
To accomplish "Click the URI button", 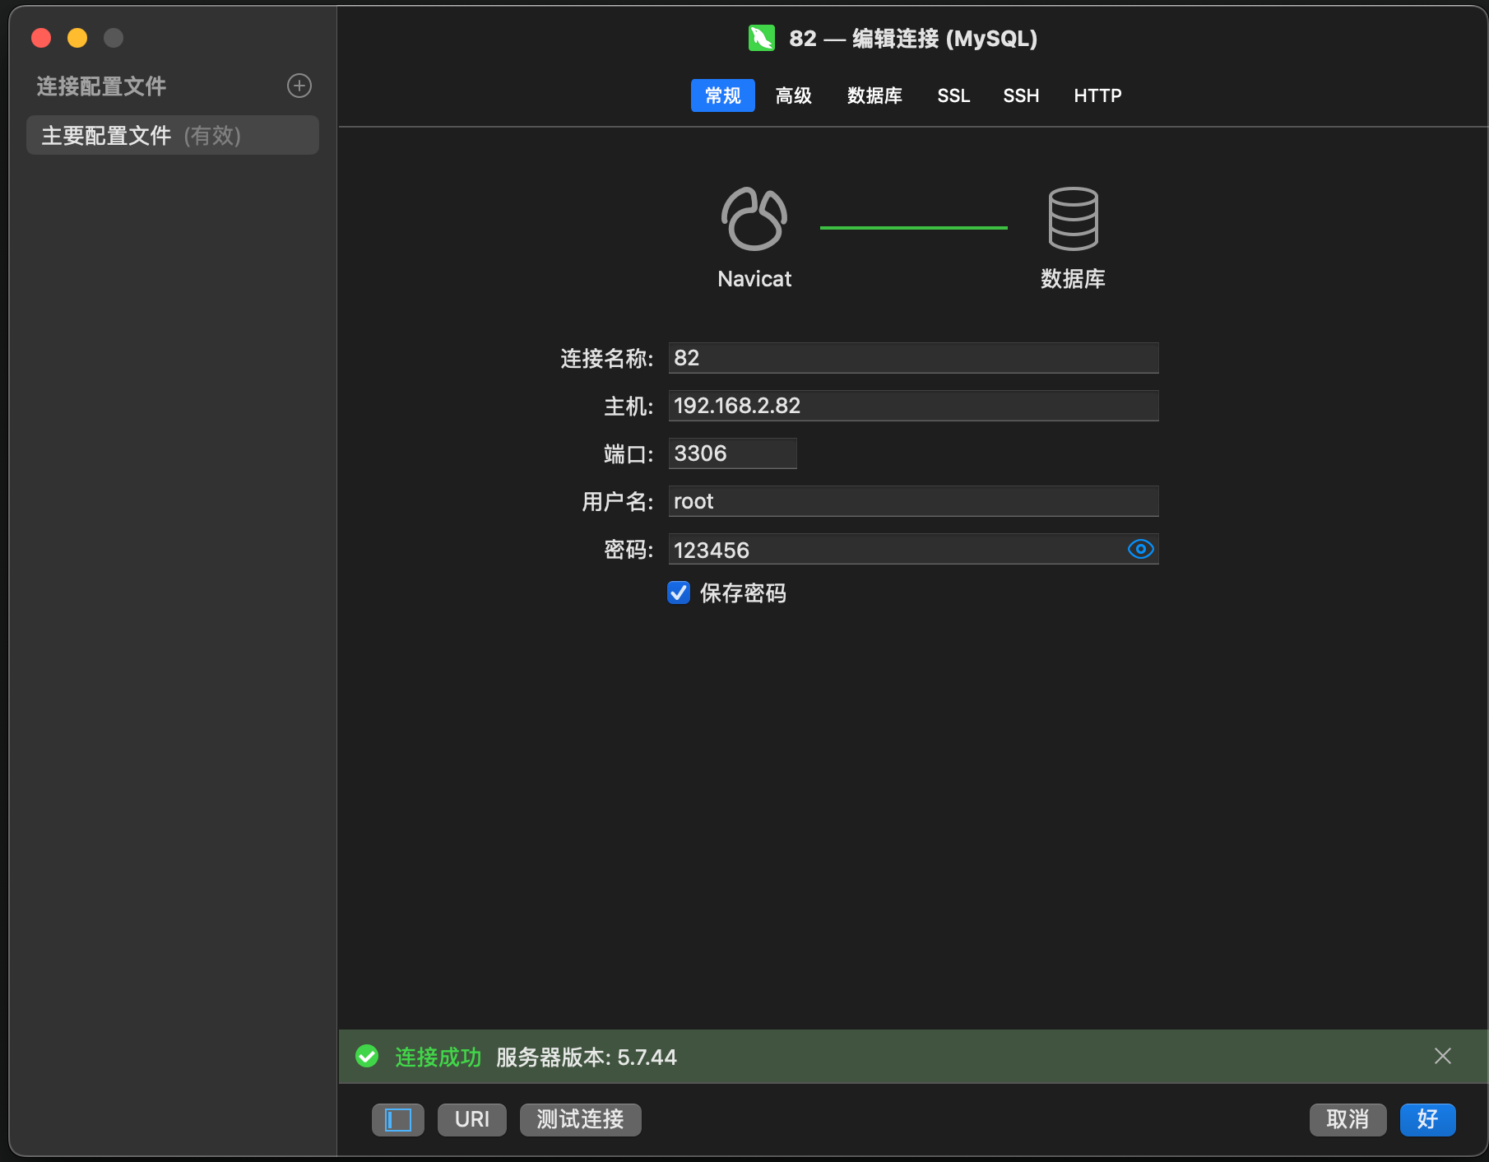I will tap(472, 1119).
